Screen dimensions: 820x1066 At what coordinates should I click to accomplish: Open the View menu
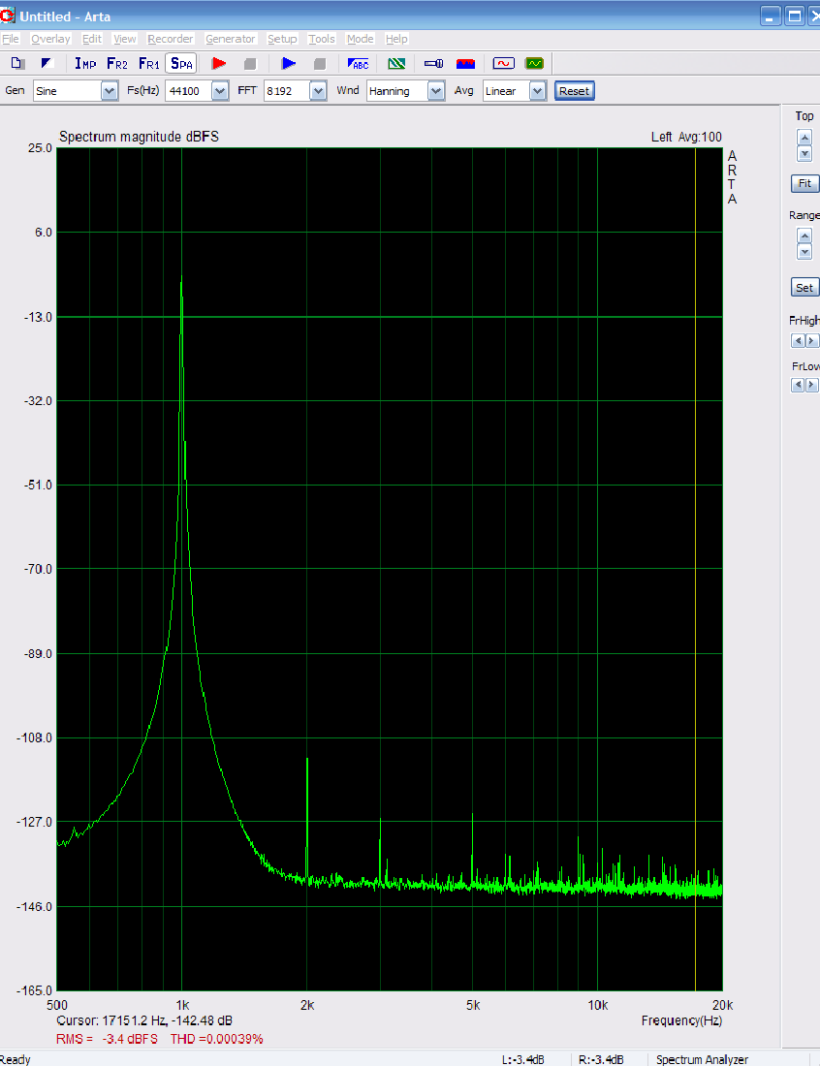click(x=124, y=39)
